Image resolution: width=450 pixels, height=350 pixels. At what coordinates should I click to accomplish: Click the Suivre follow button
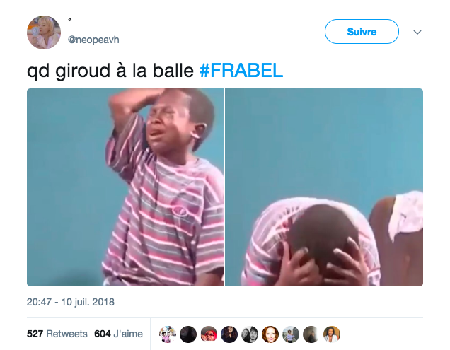click(x=362, y=32)
